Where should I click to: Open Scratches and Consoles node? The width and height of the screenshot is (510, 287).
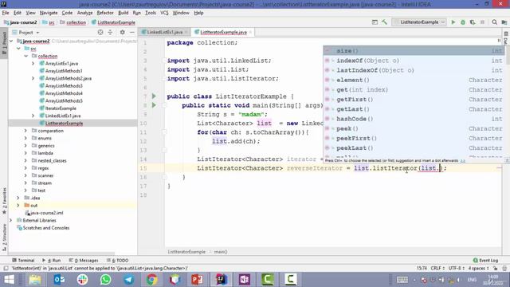pos(46,228)
